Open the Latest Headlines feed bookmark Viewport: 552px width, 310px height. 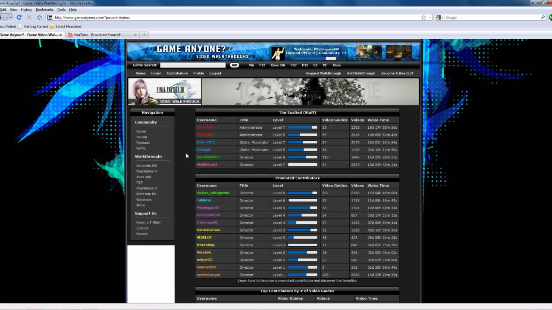coord(66,26)
